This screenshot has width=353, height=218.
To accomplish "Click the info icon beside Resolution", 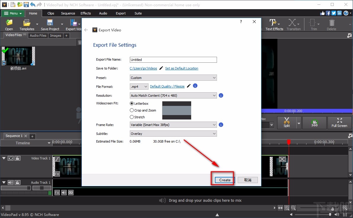I will [221, 96].
